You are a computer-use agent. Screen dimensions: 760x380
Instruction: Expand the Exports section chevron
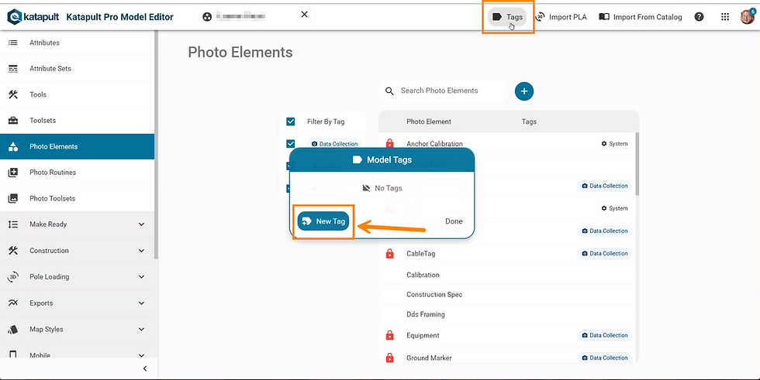[141, 303]
